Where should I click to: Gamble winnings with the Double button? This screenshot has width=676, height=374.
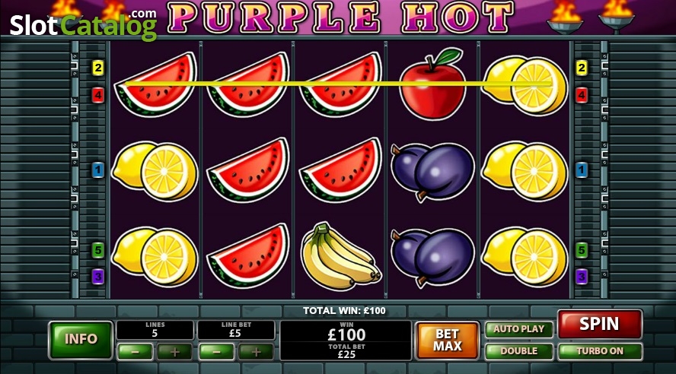(x=518, y=351)
